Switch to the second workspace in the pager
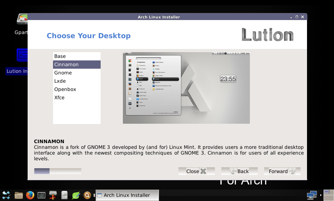Image resolution: width=334 pixels, height=201 pixels. point(329,198)
